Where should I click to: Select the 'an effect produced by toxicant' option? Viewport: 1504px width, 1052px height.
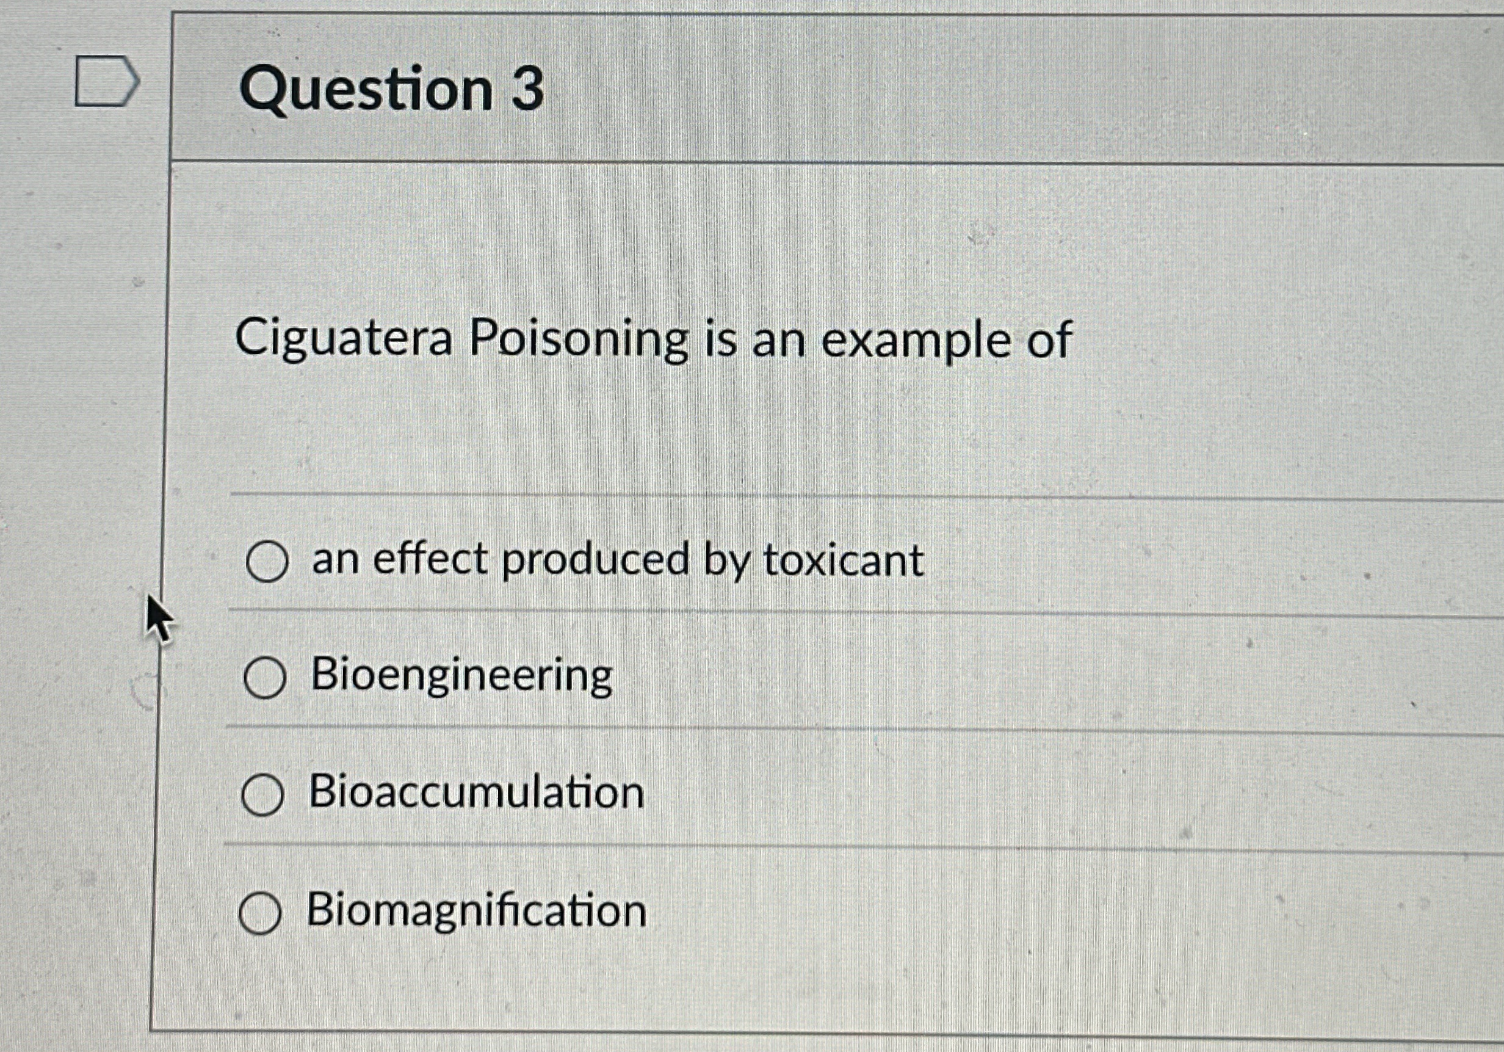pyautogui.click(x=269, y=562)
